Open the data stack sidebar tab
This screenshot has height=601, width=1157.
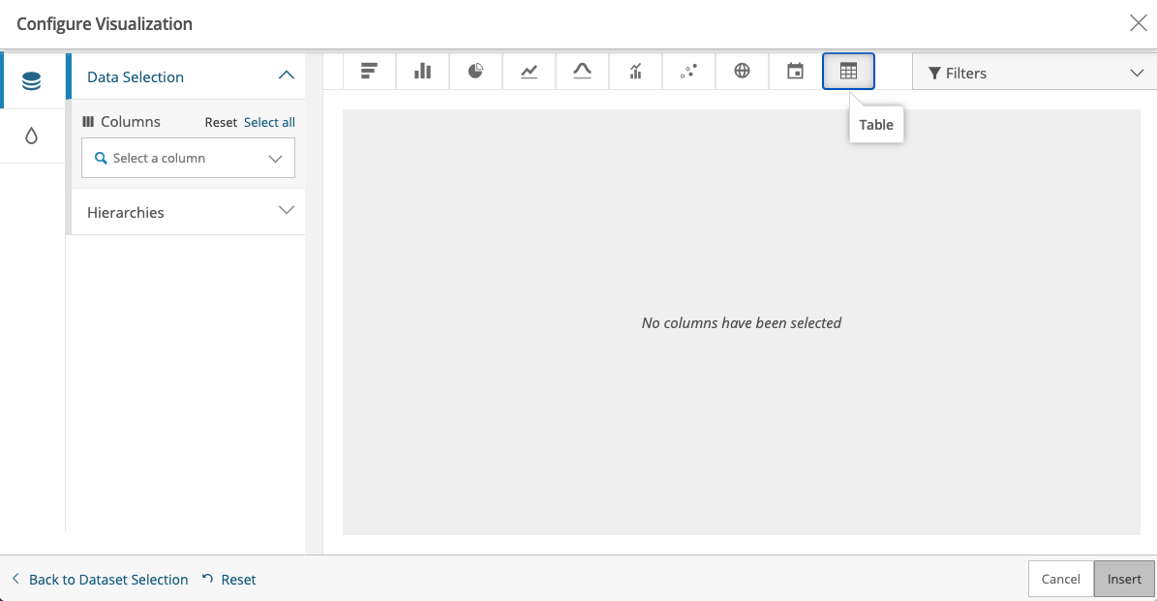[32, 80]
